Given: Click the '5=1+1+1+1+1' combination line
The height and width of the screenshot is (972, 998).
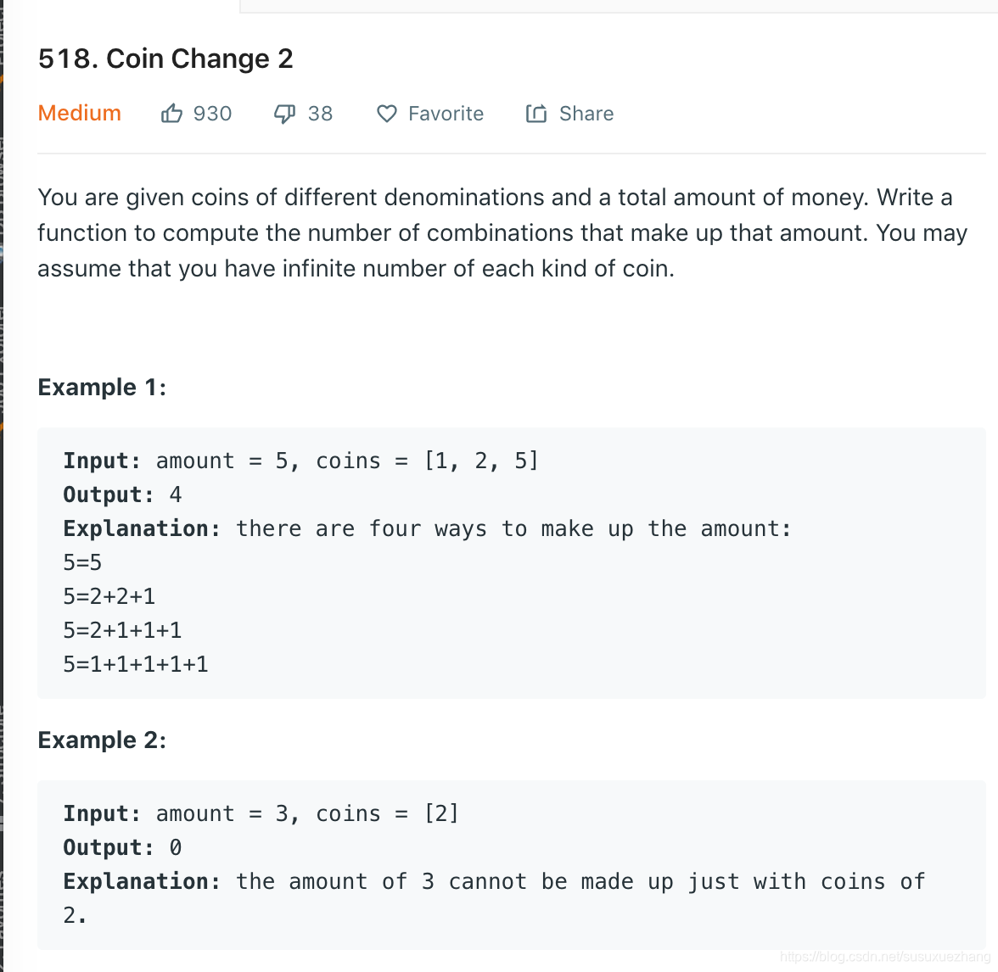Looking at the screenshot, I should point(136,664).
